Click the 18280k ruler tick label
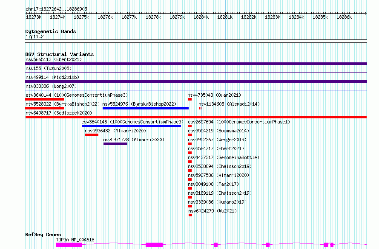 [x=201, y=17]
